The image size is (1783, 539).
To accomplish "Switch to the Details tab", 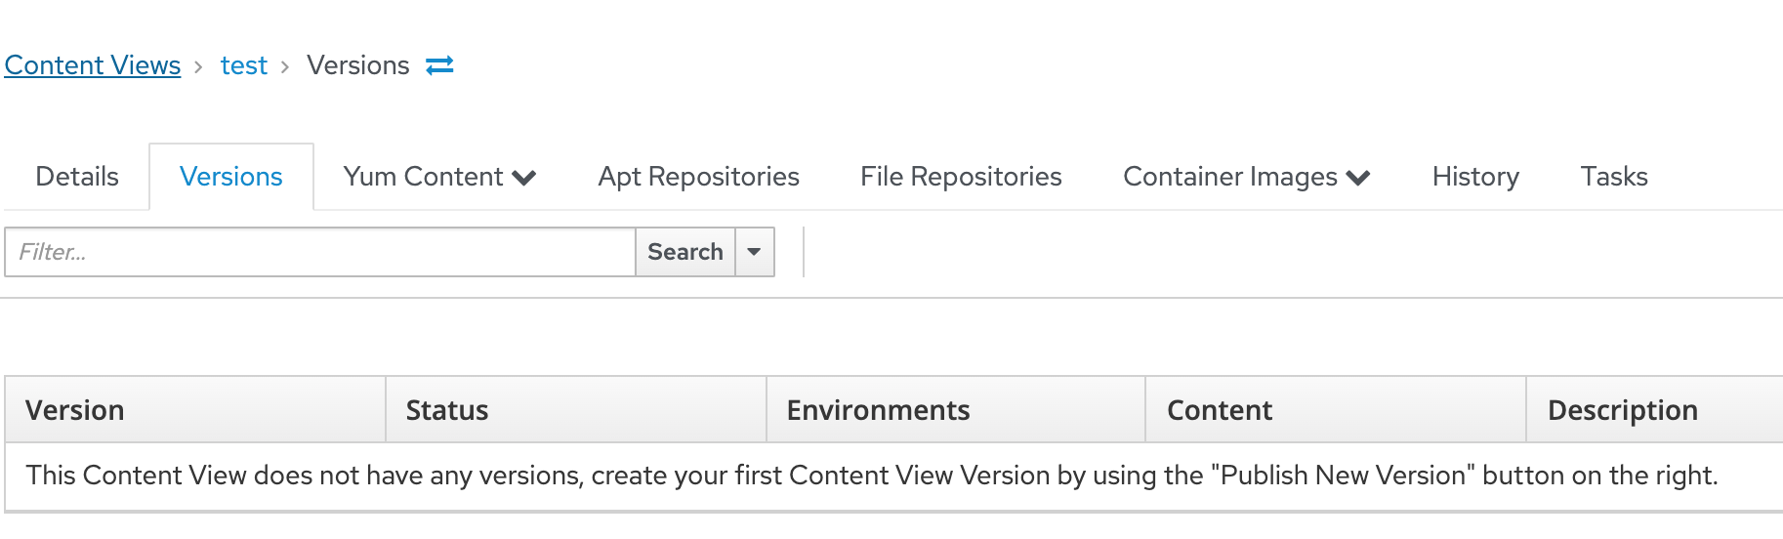I will click(x=77, y=177).
